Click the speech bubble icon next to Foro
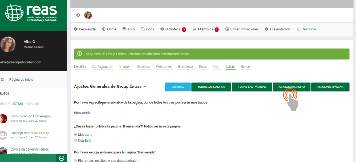 [x=124, y=29]
